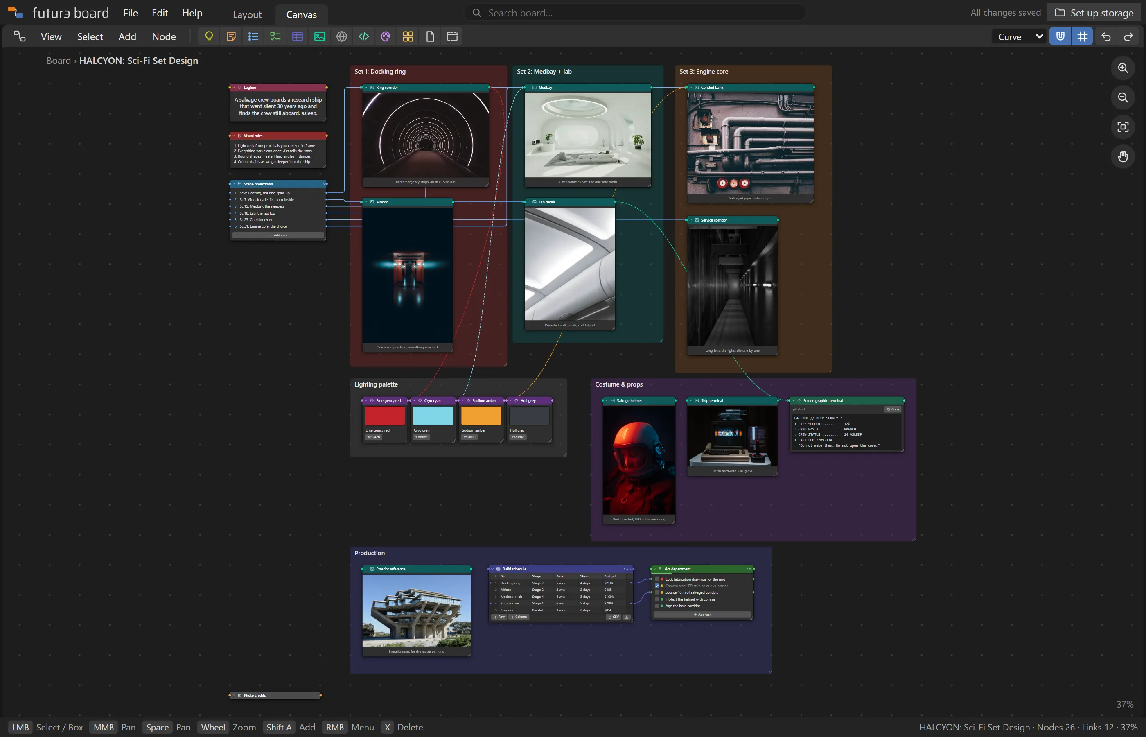
Task: Export Build schedule via CSV button
Action: pyautogui.click(x=613, y=617)
